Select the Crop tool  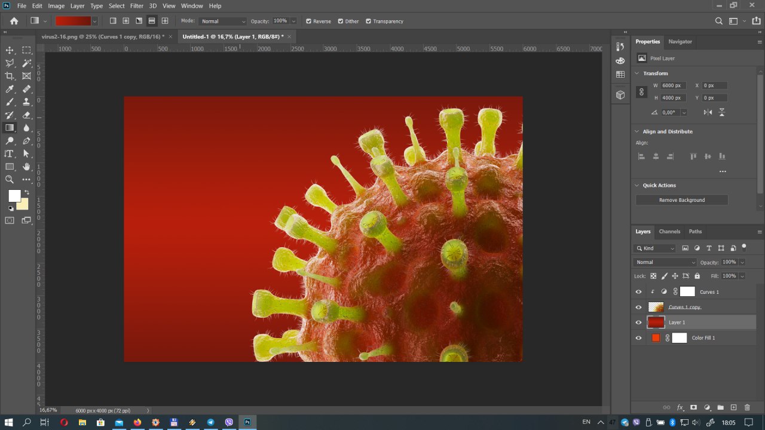click(x=10, y=76)
